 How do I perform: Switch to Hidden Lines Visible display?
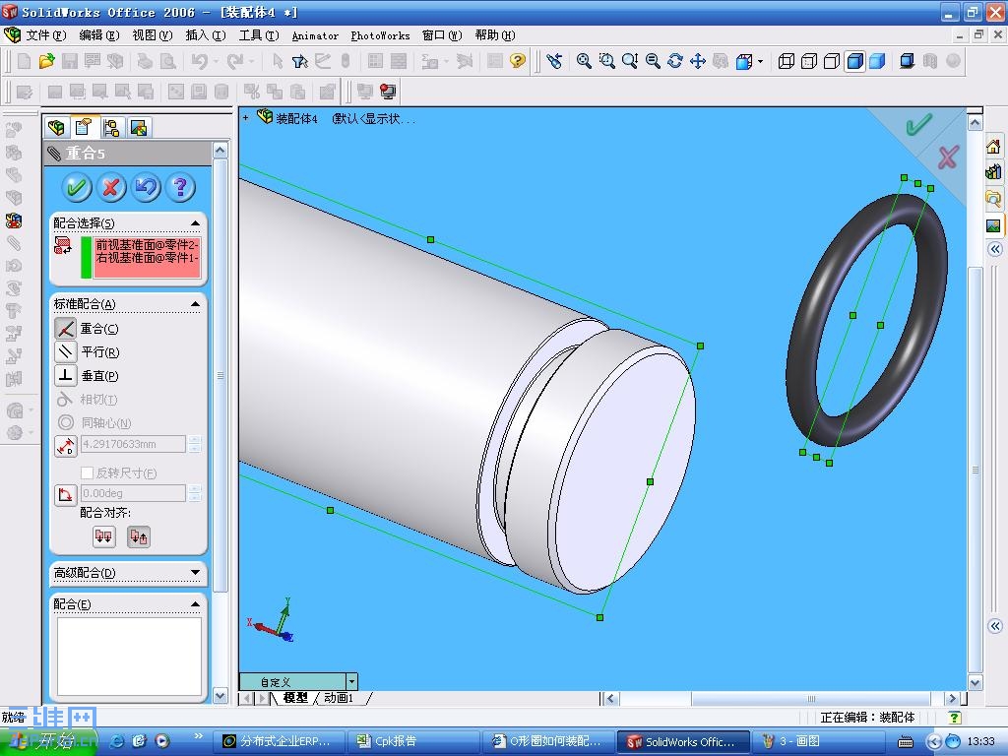pos(809,61)
